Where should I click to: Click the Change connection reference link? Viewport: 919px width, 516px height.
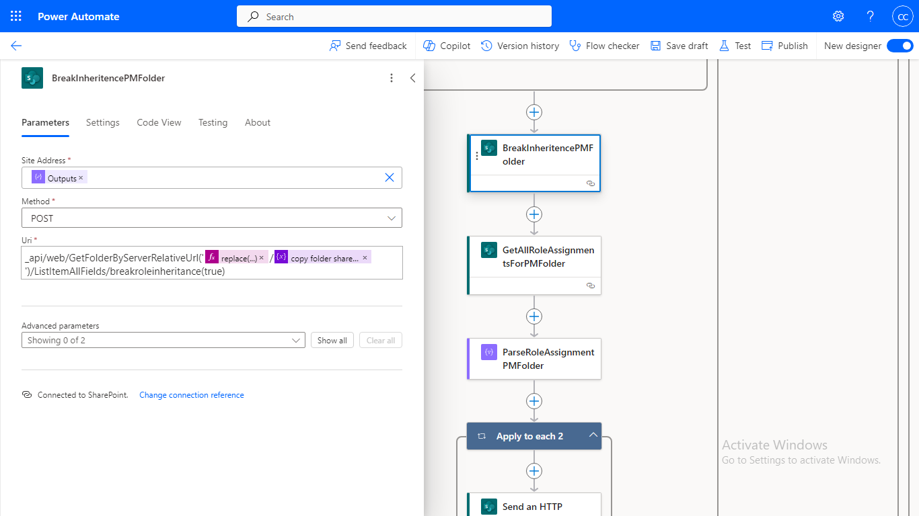pyautogui.click(x=191, y=395)
